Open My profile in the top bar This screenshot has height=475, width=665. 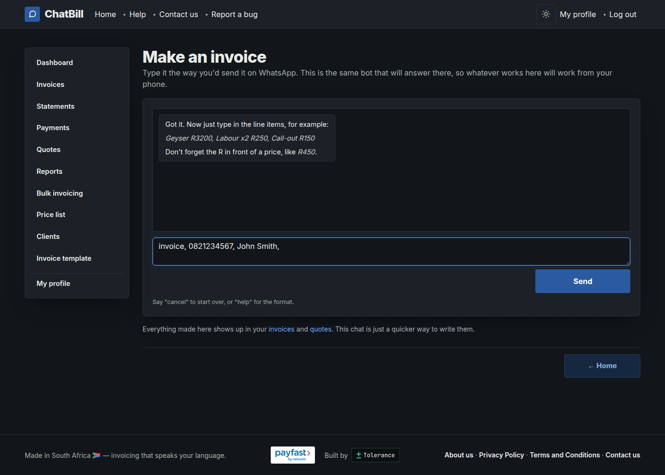pyautogui.click(x=578, y=14)
